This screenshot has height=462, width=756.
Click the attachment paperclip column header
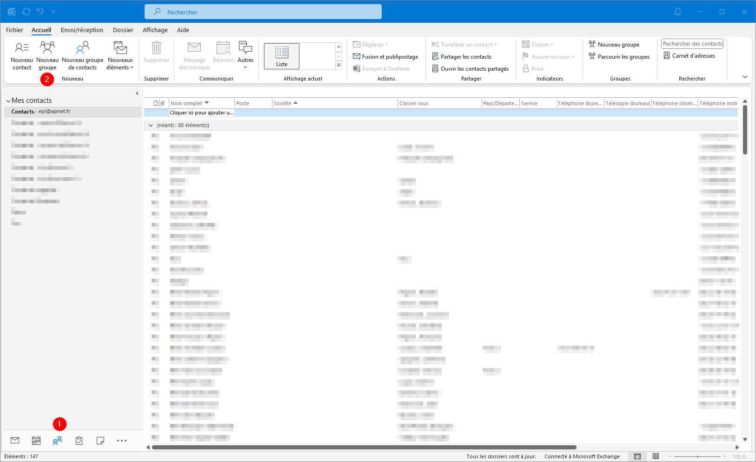[163, 103]
